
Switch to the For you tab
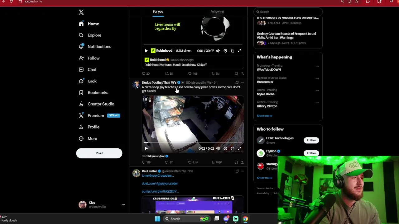158,12
